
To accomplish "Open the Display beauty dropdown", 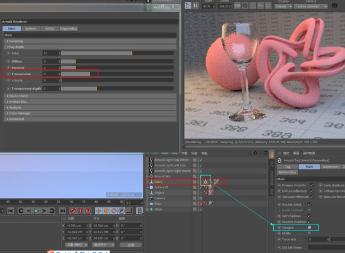I will pyautogui.click(x=283, y=6).
